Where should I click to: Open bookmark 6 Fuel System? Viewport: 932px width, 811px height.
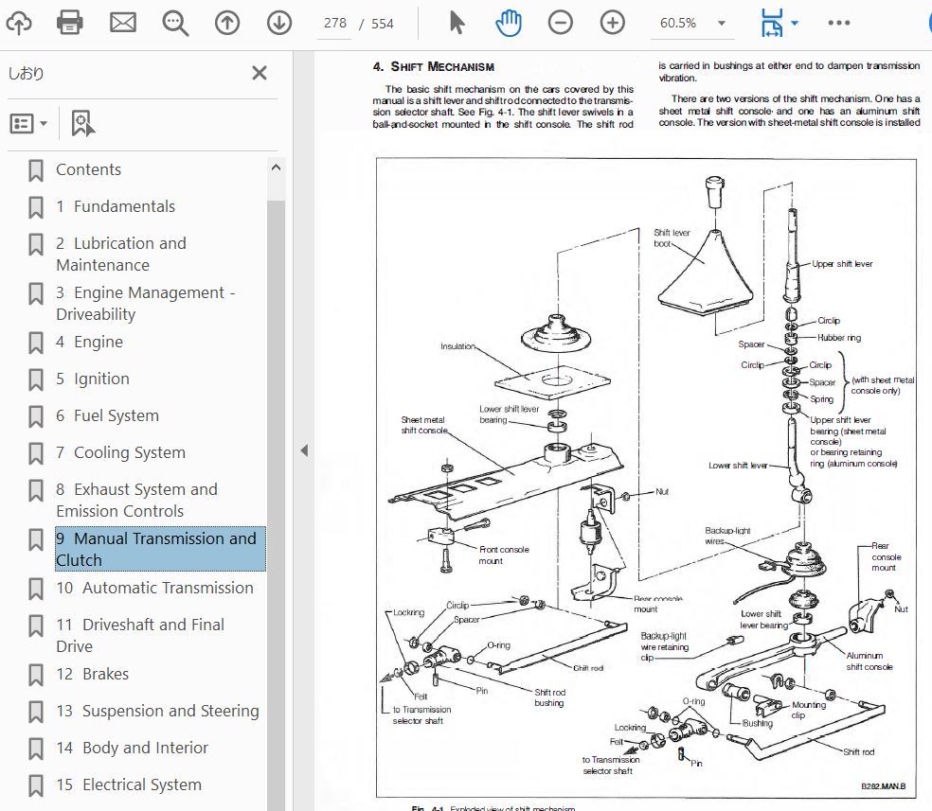(107, 415)
